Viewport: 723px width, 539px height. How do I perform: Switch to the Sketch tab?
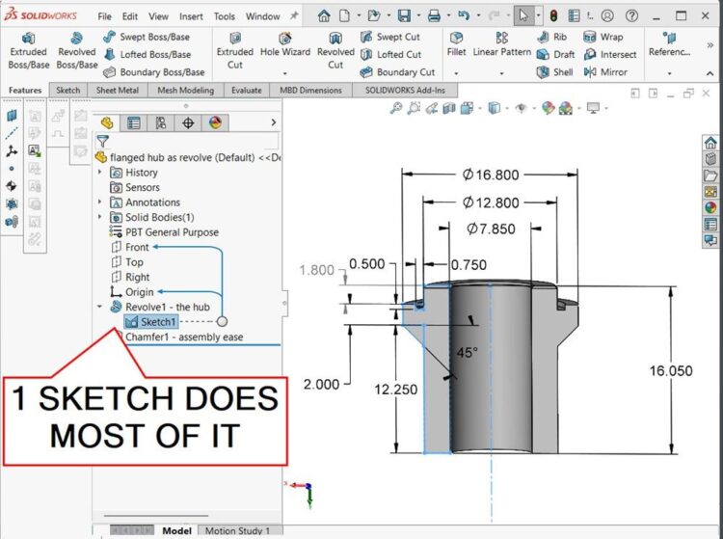click(x=67, y=90)
